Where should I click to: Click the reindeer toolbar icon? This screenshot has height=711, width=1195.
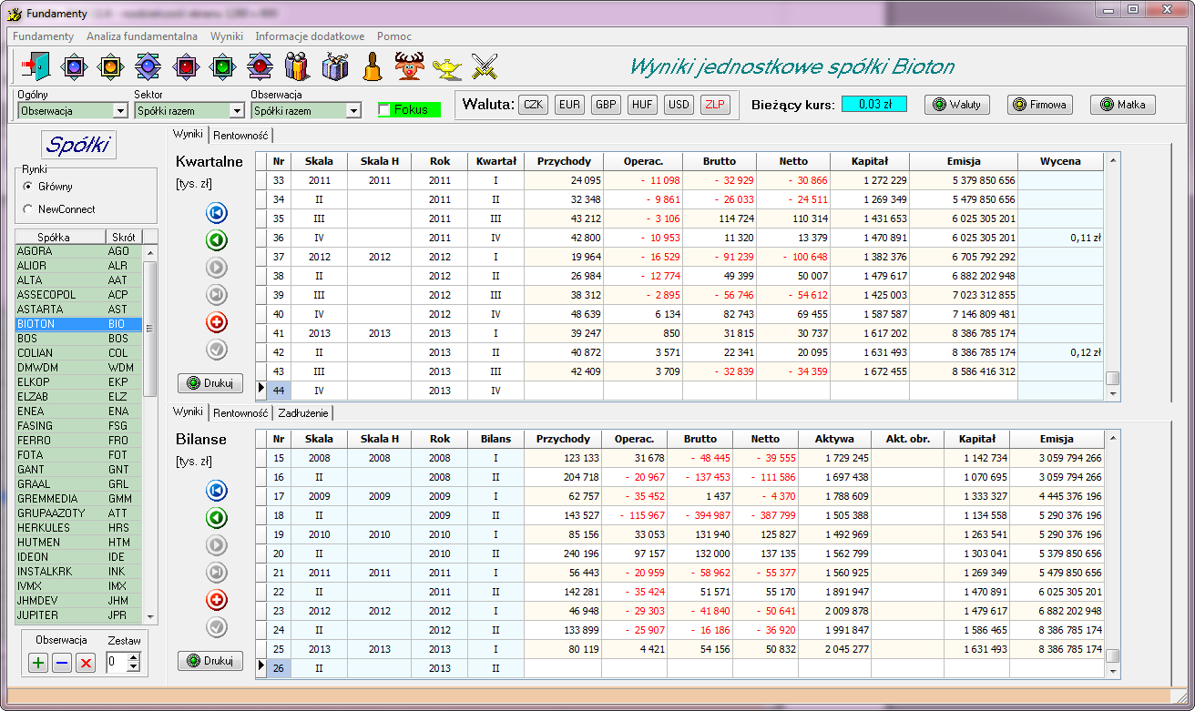(x=410, y=66)
